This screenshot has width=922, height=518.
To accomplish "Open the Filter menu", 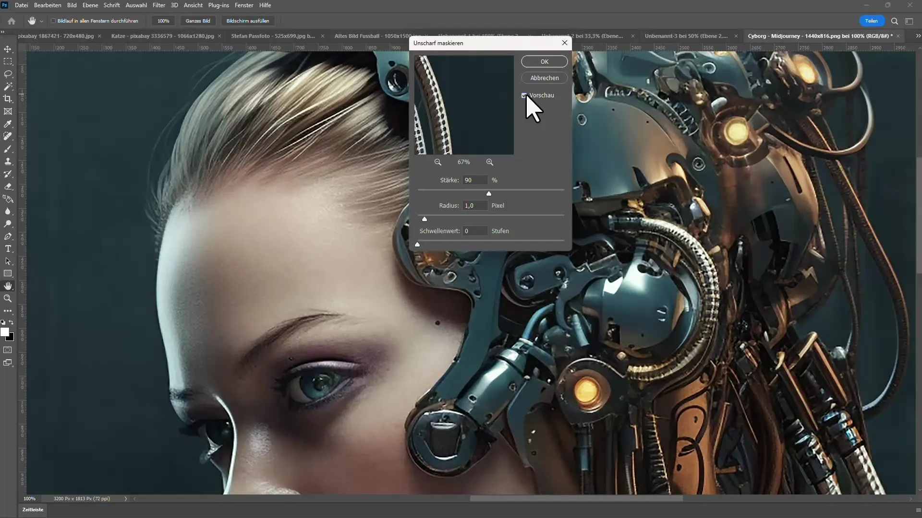I will tap(158, 5).
